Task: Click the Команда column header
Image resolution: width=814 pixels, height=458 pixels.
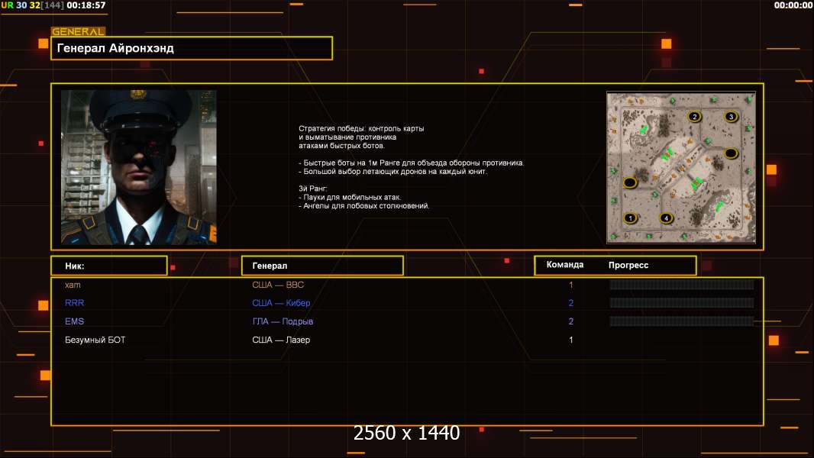Action: pos(565,265)
